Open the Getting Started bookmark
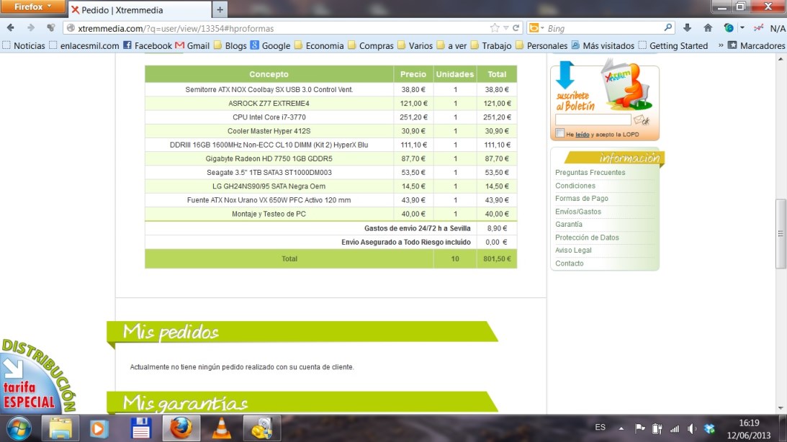 (673, 45)
